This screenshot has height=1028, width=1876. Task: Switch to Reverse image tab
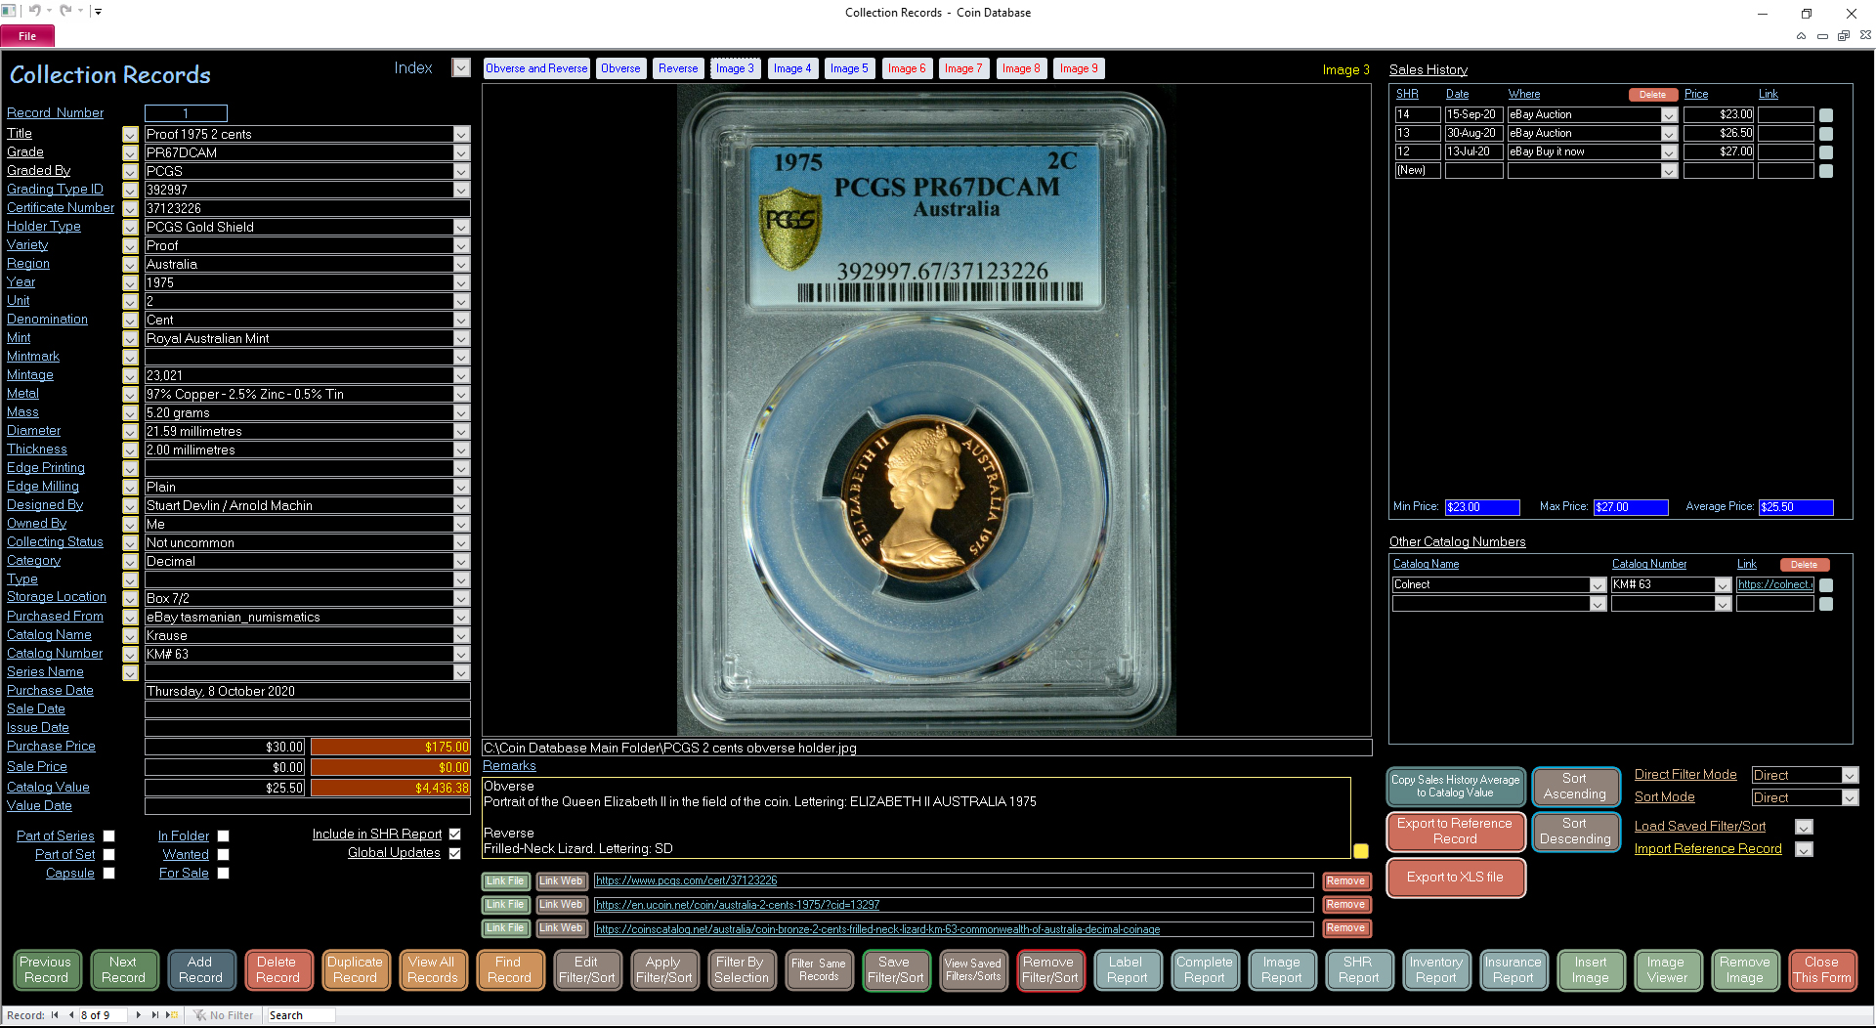pos(678,68)
